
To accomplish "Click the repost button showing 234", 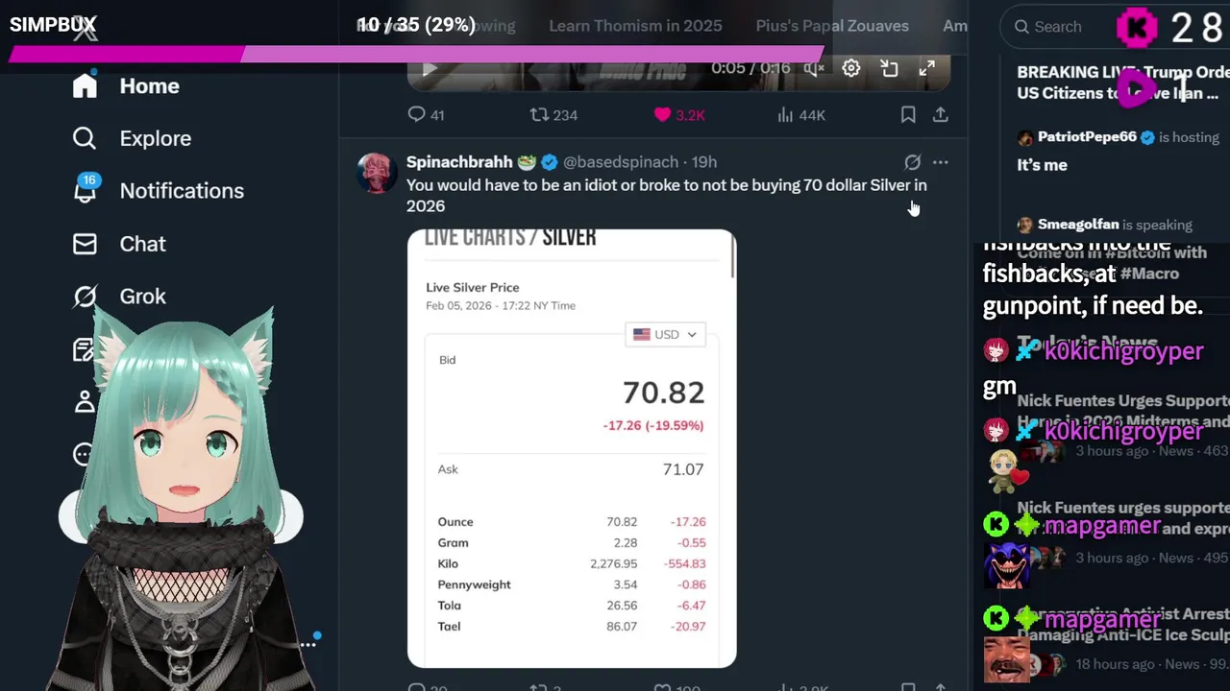I will pos(553,115).
